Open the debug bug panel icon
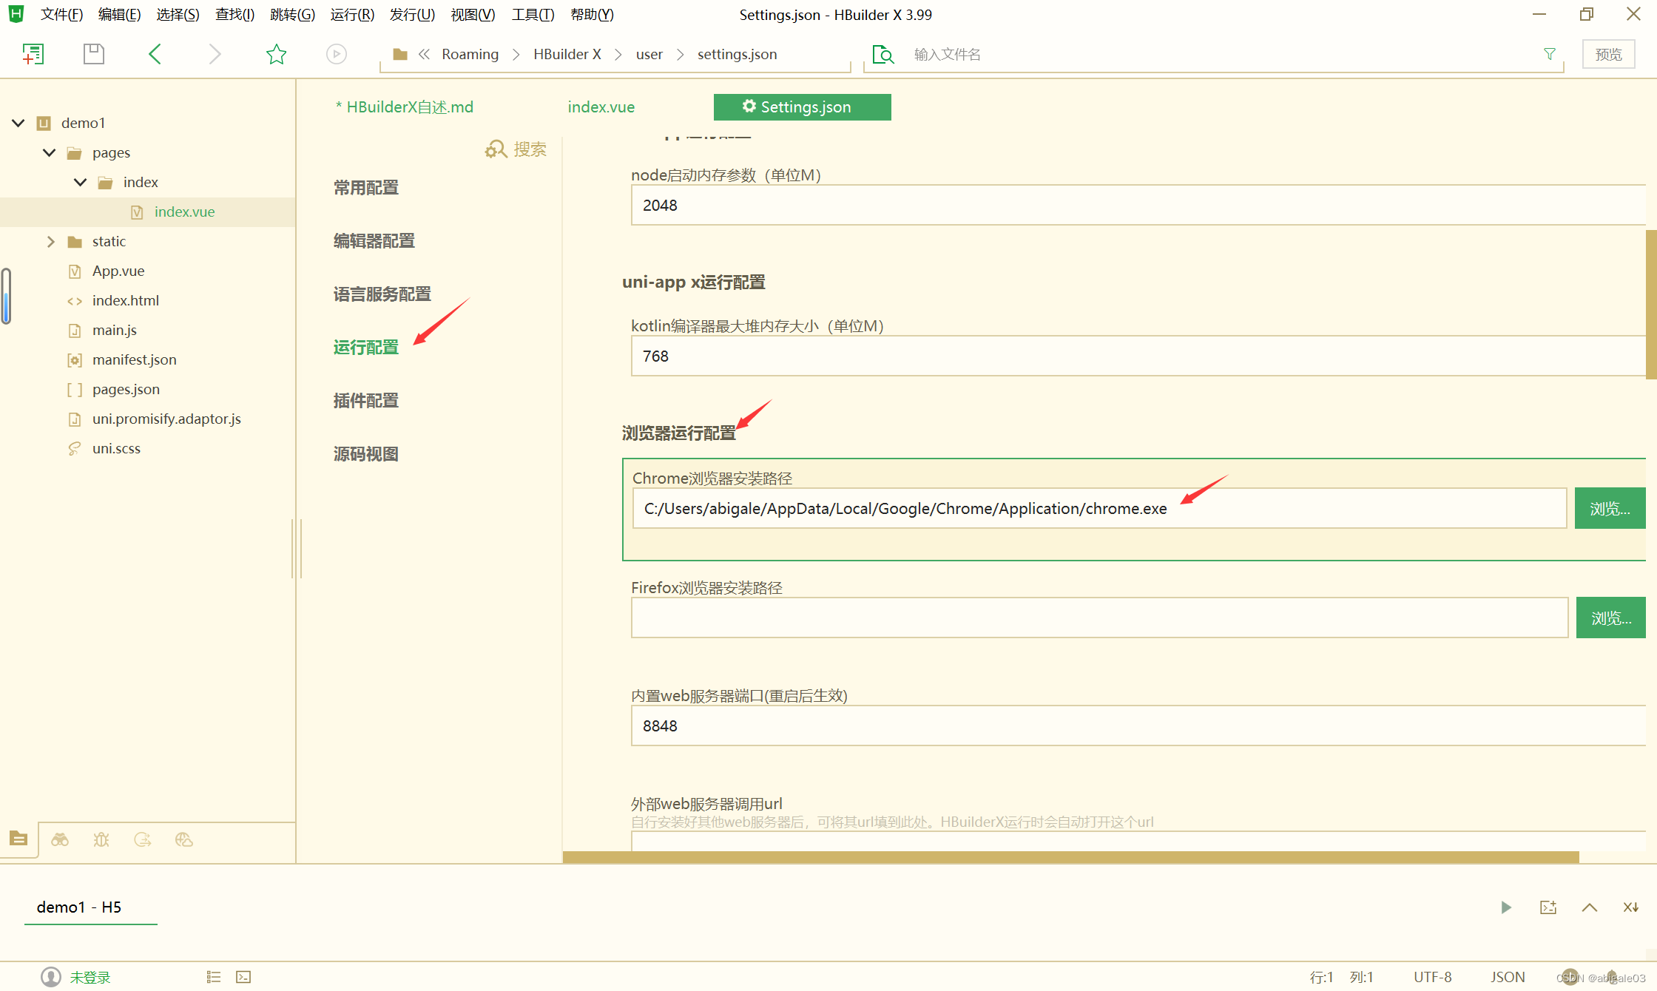 coord(101,839)
